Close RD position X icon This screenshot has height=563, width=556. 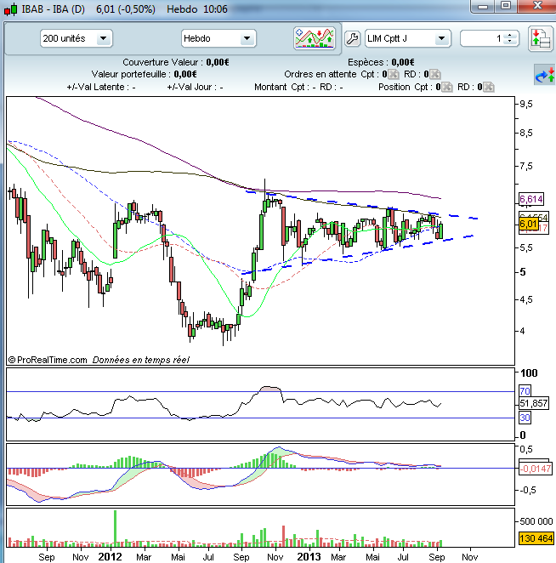(x=488, y=87)
